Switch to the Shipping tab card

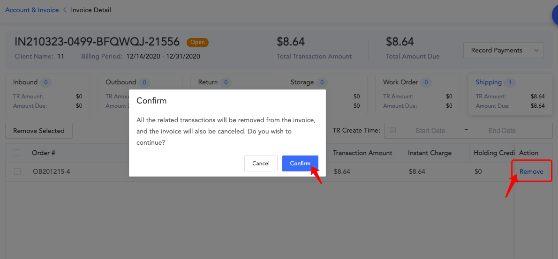(510, 94)
